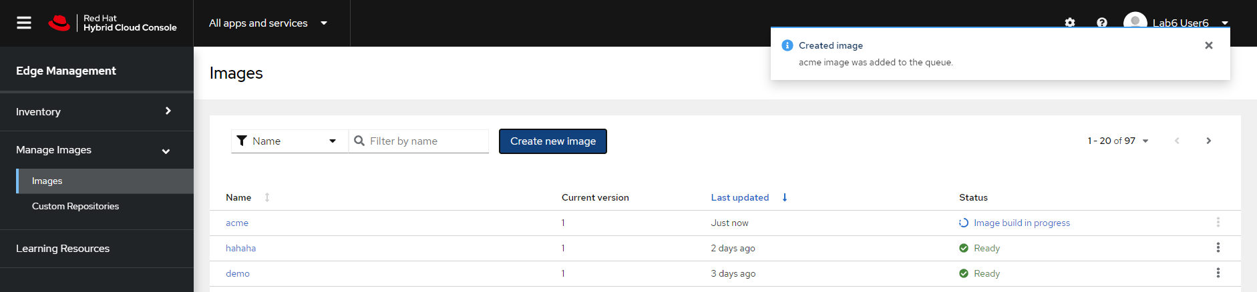Select Learning Resources in the sidebar
The image size is (1257, 292).
63,249
